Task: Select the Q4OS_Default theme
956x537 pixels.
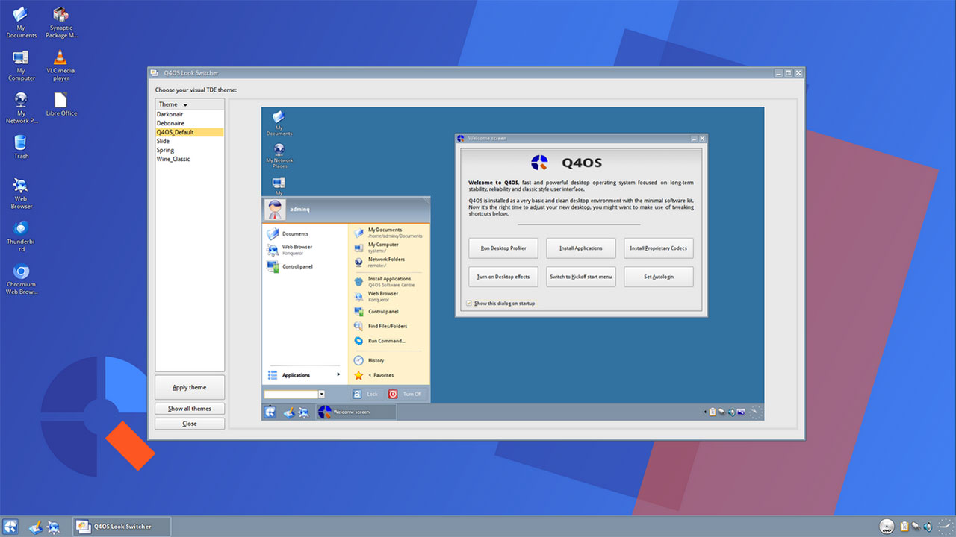Action: pos(190,132)
